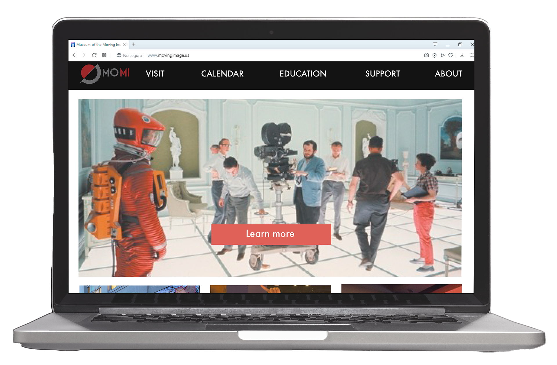The image size is (557, 365).
Task: Click the Learn more button
Action: tap(271, 234)
